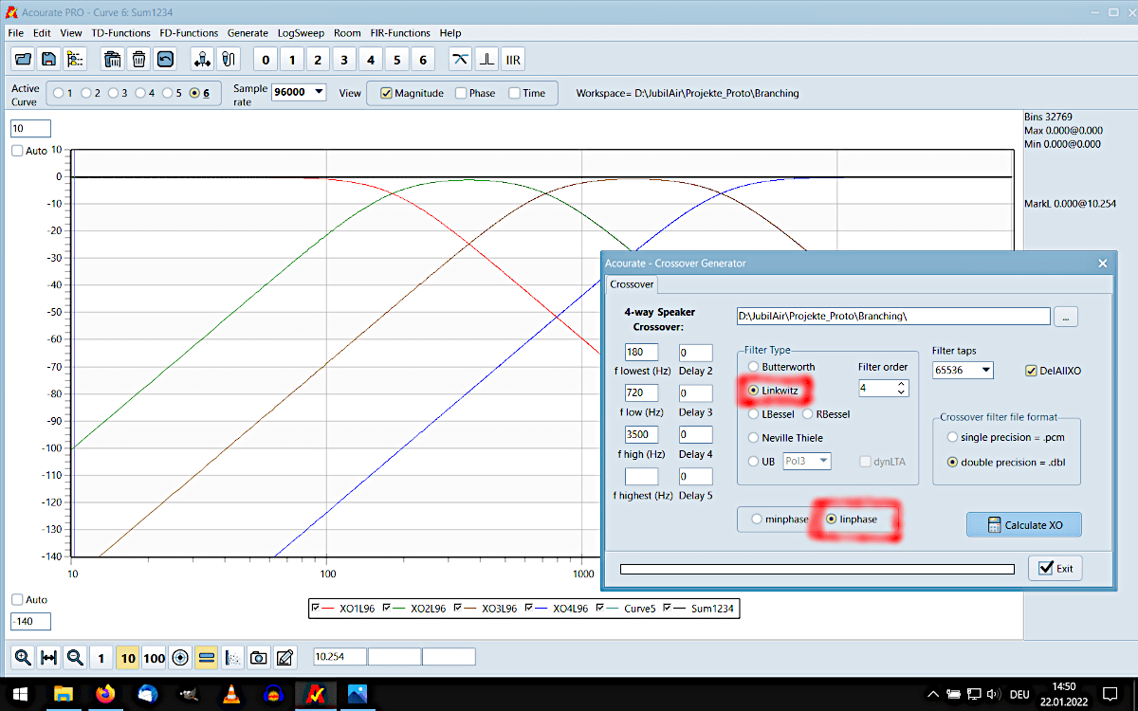Open the LogSweep menu
Viewport: 1138px width, 711px height.
pos(301,32)
